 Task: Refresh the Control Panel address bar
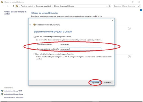[110, 6]
